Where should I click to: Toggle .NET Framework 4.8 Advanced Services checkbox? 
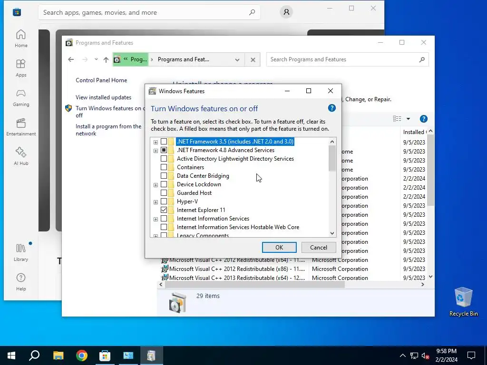164,150
